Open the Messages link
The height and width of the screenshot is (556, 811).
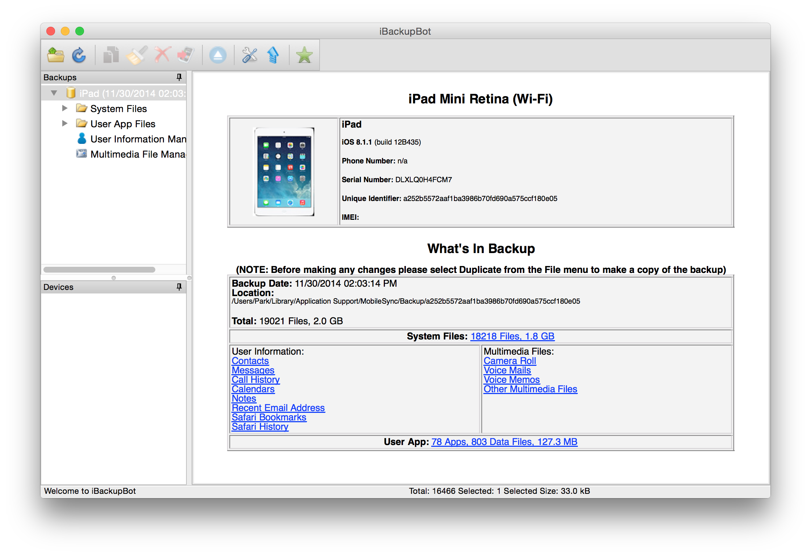pos(253,370)
